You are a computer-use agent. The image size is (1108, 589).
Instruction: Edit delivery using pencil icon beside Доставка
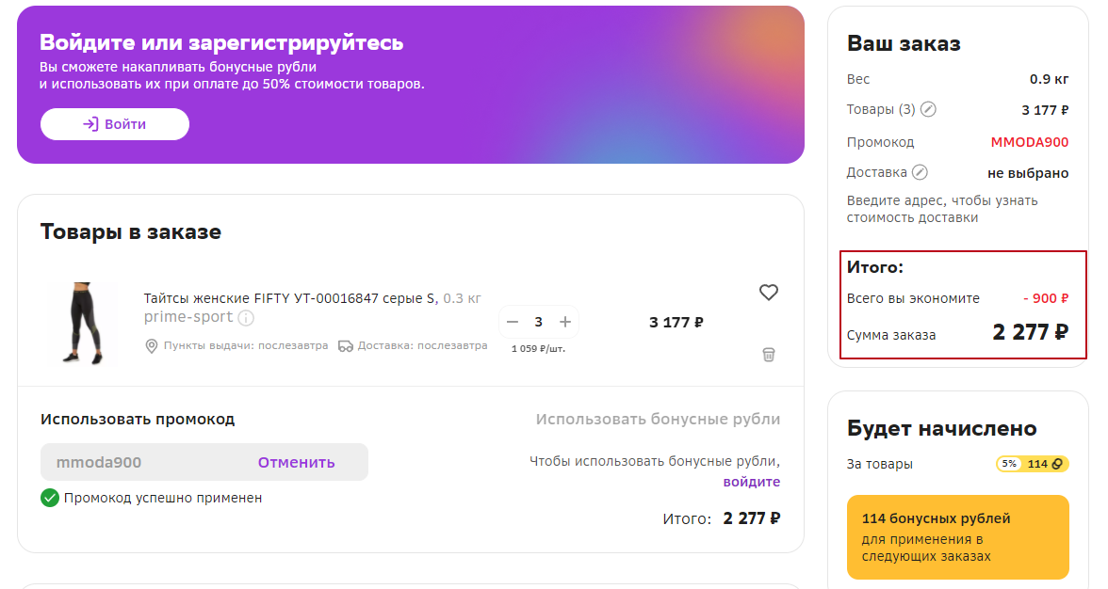tap(921, 173)
